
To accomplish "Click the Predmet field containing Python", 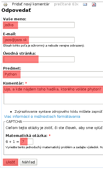I will 53,74.
